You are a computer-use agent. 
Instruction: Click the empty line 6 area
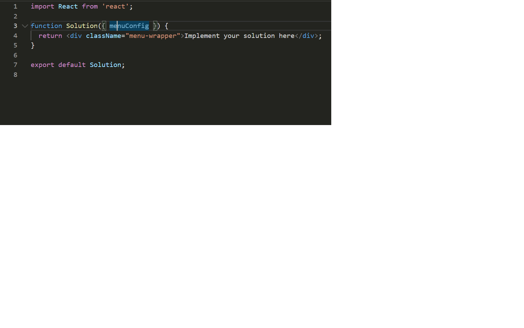68,55
